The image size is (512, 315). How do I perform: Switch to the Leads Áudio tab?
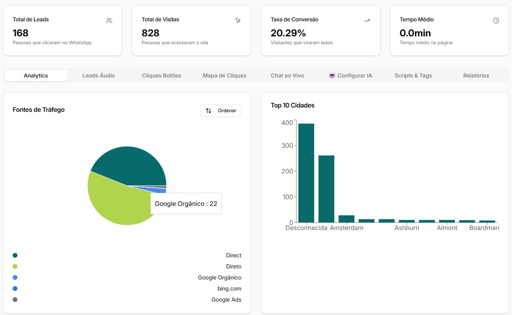tap(99, 75)
